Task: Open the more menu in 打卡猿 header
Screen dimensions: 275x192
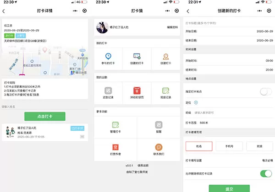Action: [x=167, y=11]
